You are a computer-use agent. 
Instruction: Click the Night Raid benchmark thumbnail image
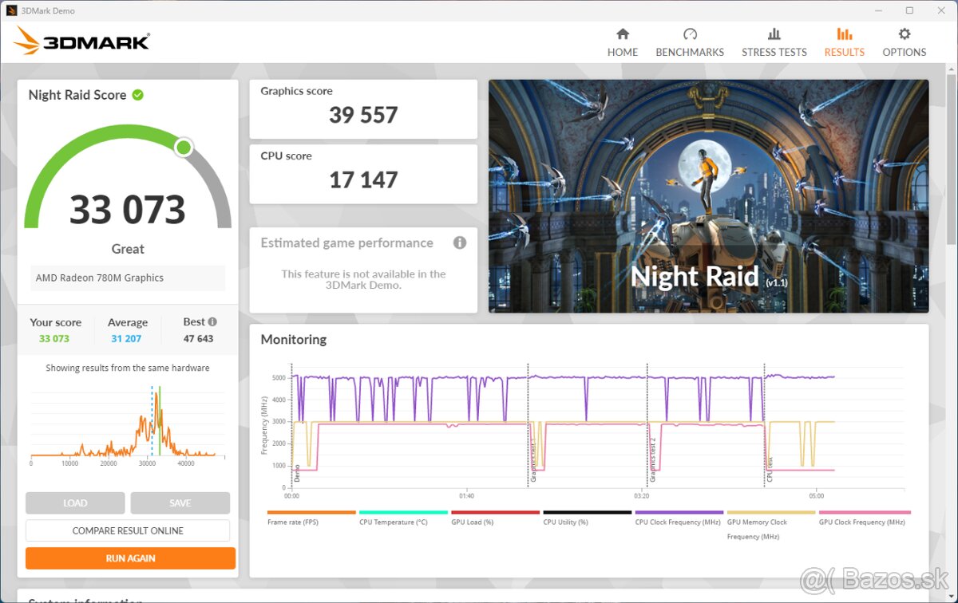(708, 195)
